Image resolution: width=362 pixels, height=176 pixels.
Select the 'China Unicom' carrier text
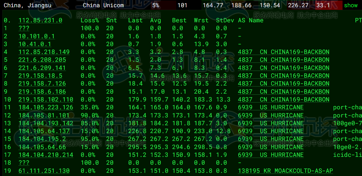[x=103, y=5]
